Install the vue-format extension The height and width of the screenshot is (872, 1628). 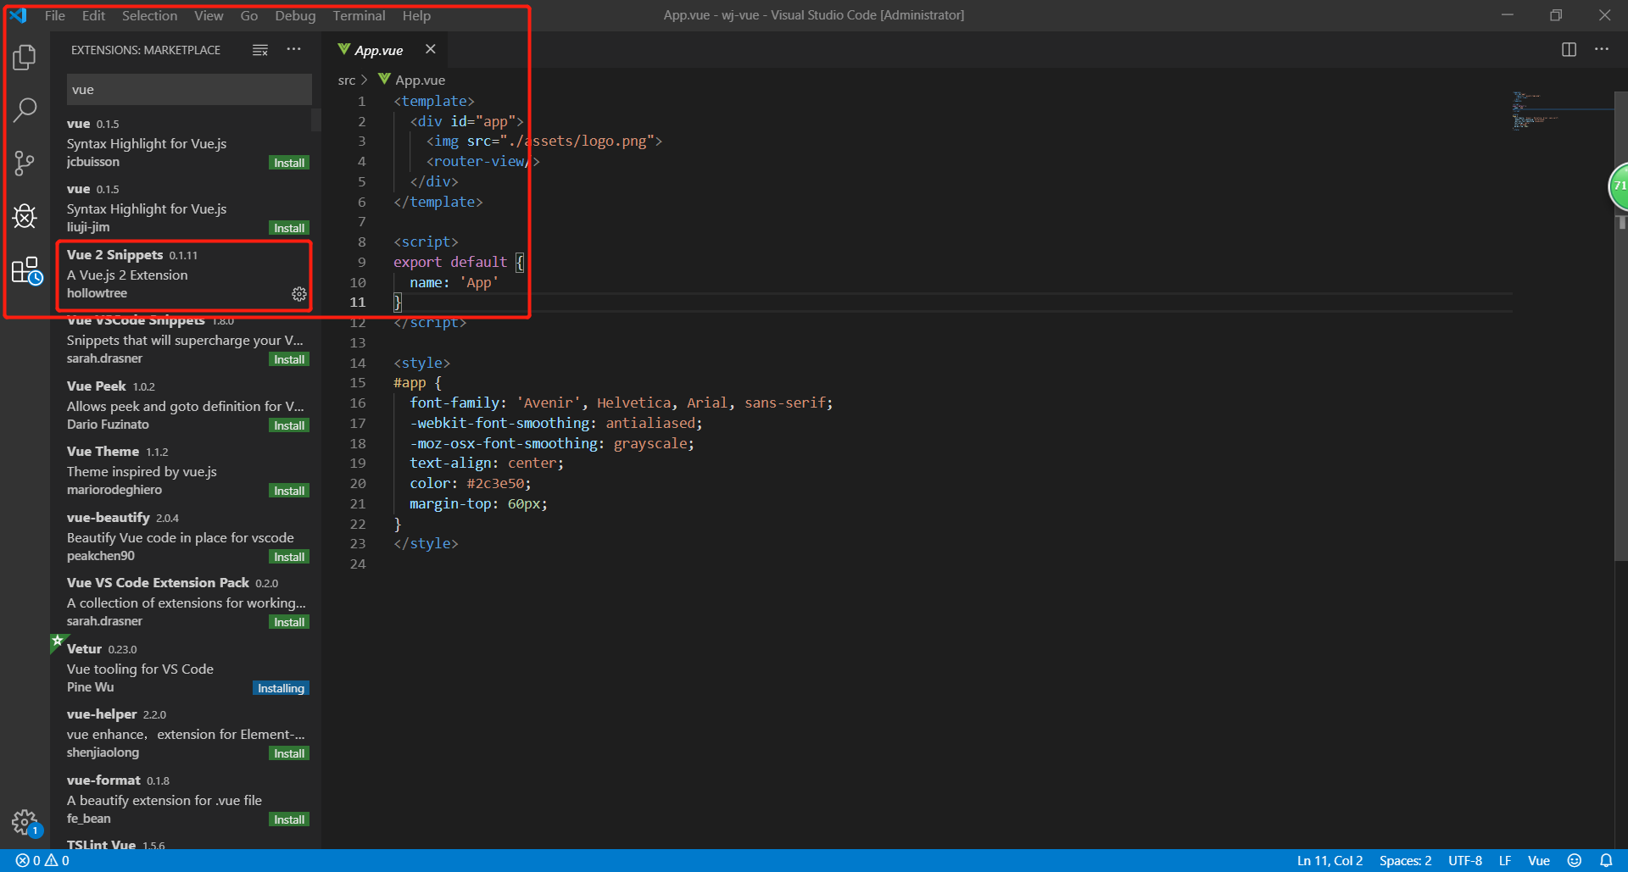click(x=289, y=819)
